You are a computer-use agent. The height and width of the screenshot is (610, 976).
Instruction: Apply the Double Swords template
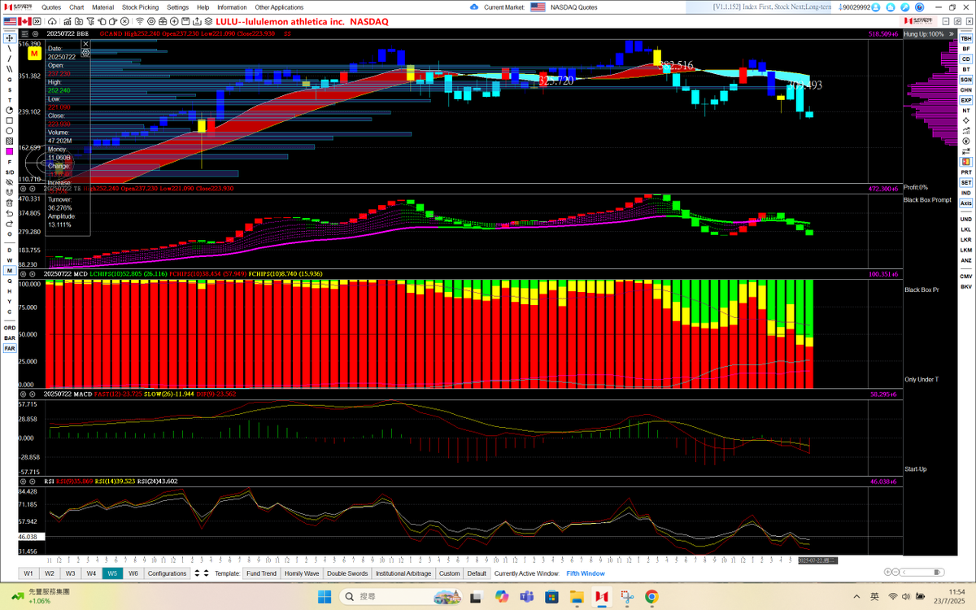(x=348, y=573)
